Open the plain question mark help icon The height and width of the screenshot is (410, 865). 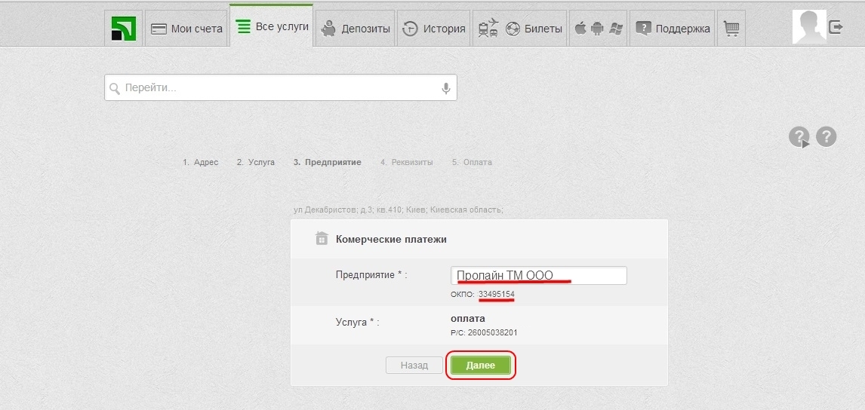pyautogui.click(x=826, y=136)
